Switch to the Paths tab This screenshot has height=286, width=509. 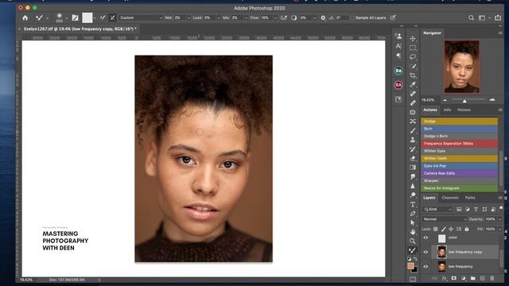470,198
